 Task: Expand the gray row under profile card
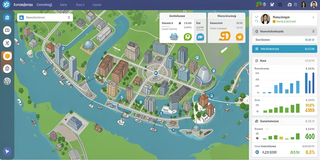pyautogui.click(x=284, y=32)
